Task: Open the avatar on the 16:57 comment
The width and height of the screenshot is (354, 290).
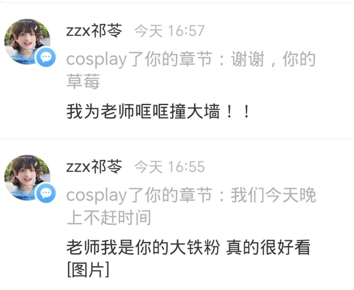Action: (27, 41)
